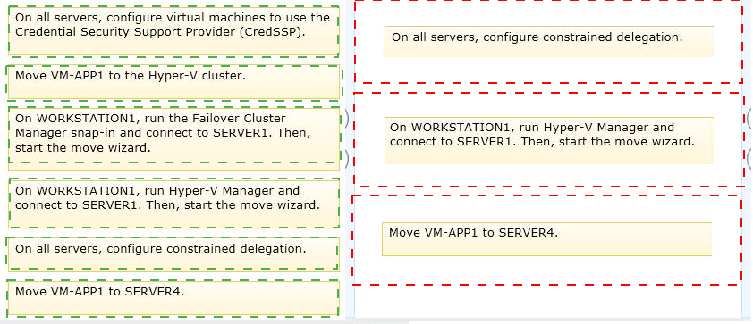Select 'Move VM-APP1 to SERVER4' in left list
The width and height of the screenshot is (753, 324).
(x=173, y=298)
